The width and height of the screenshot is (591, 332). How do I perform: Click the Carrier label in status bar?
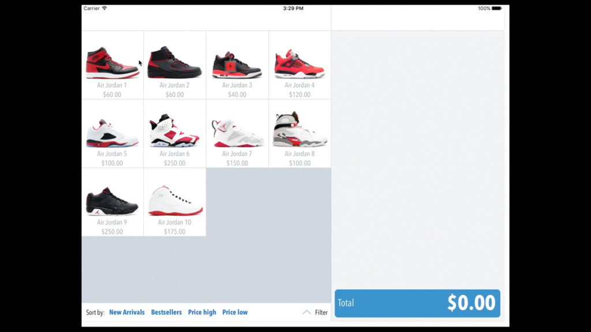[92, 8]
